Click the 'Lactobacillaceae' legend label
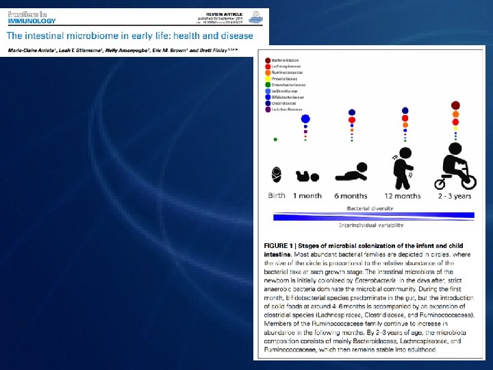Screen dimensions: 493x370 [x=287, y=110]
